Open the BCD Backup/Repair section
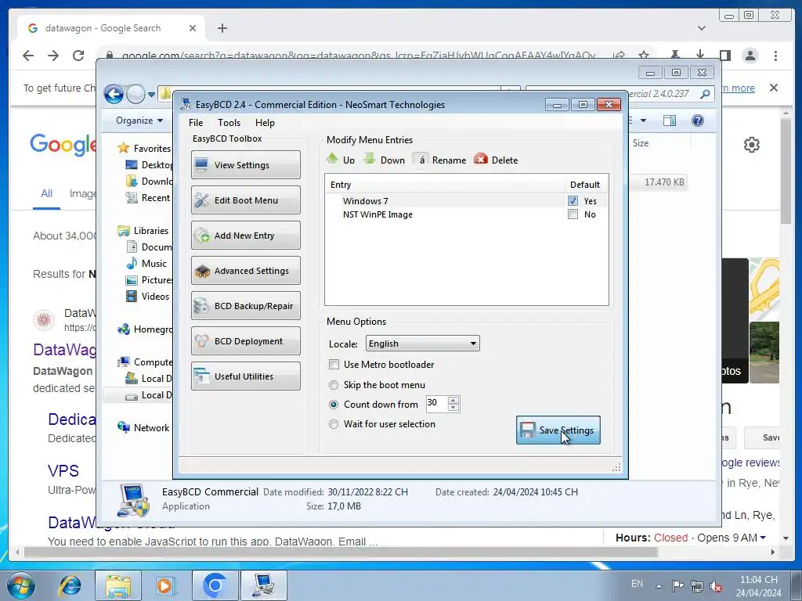802x601 pixels. (245, 306)
